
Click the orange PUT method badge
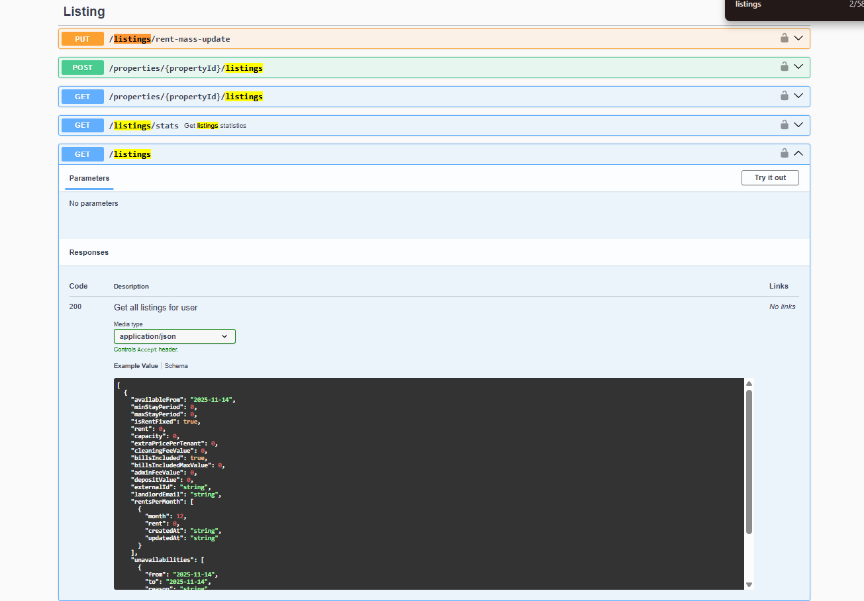[x=83, y=39]
